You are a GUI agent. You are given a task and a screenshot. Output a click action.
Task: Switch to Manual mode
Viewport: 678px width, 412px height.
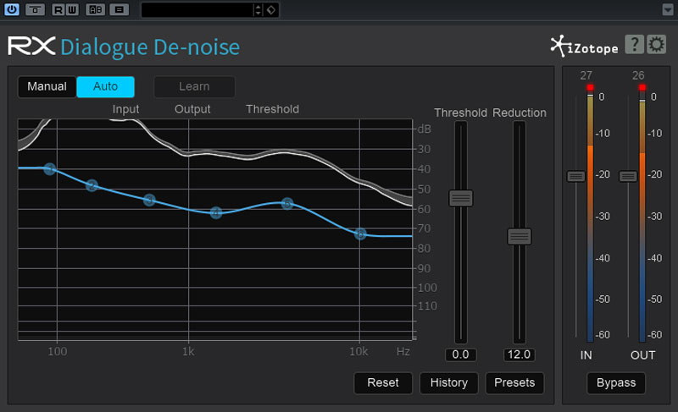(x=47, y=86)
